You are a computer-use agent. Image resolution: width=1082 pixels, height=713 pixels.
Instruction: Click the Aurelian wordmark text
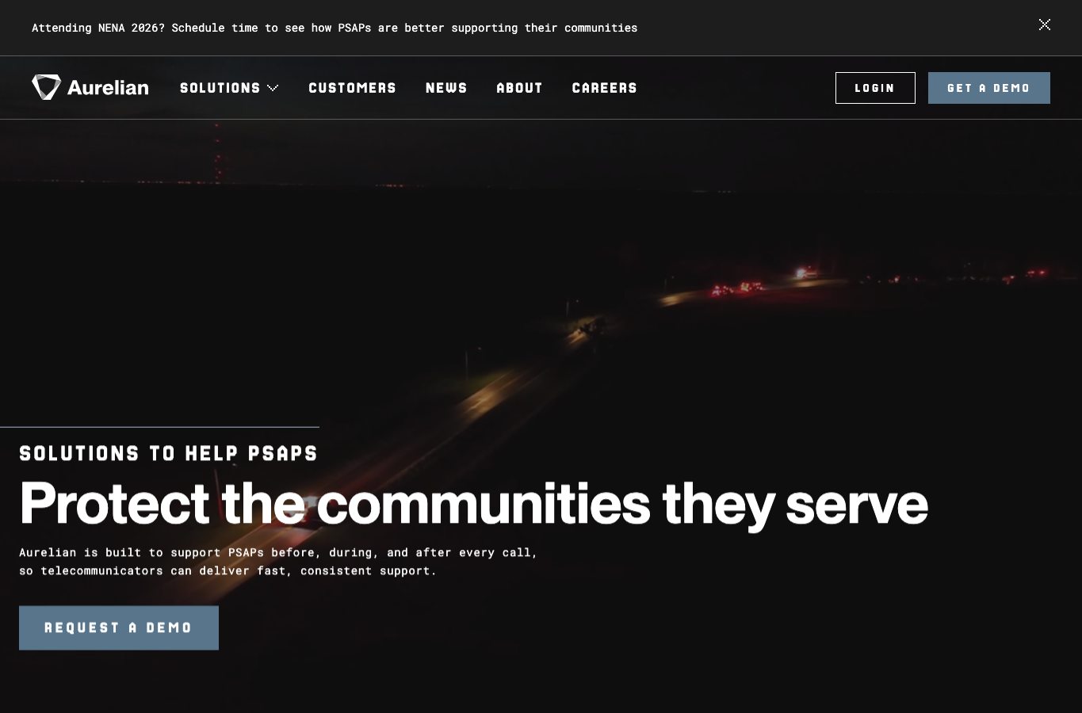pos(108,87)
